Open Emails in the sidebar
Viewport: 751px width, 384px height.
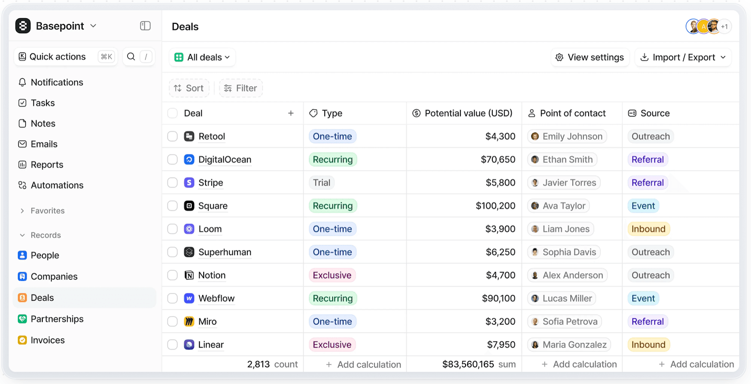pos(44,144)
